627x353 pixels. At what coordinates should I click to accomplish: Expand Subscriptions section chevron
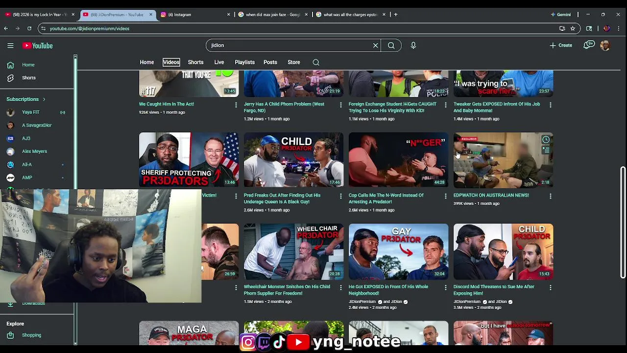(44, 99)
